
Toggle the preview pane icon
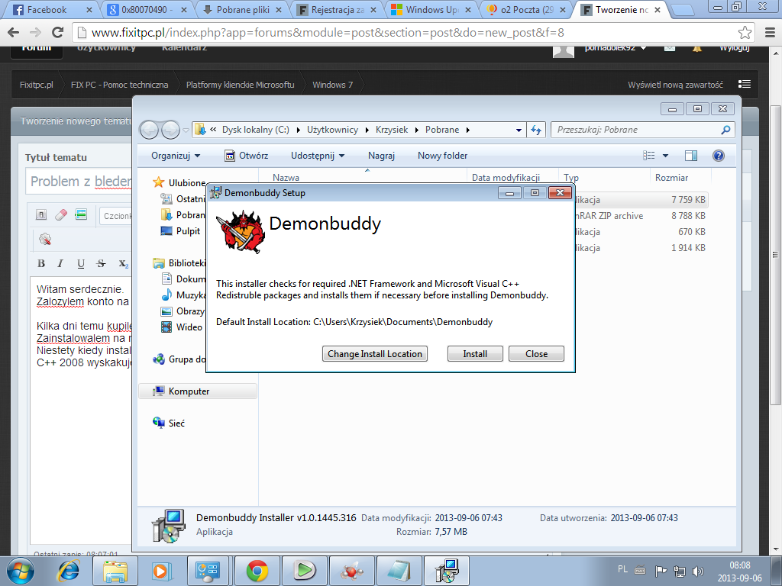690,156
